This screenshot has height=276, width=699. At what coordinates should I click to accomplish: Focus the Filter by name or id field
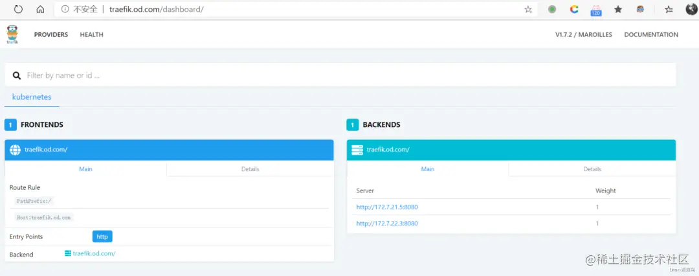point(340,75)
